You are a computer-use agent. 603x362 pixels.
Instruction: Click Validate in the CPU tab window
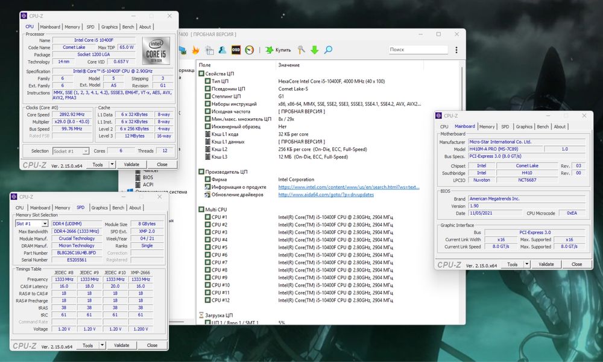(x=131, y=164)
